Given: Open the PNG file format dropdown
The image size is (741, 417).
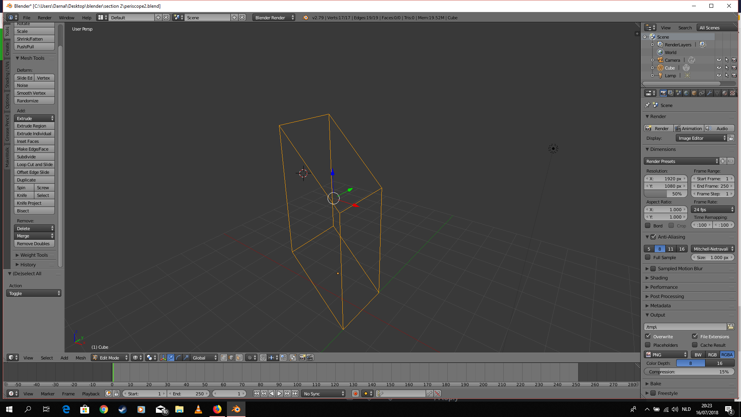Looking at the screenshot, I should [666, 354].
